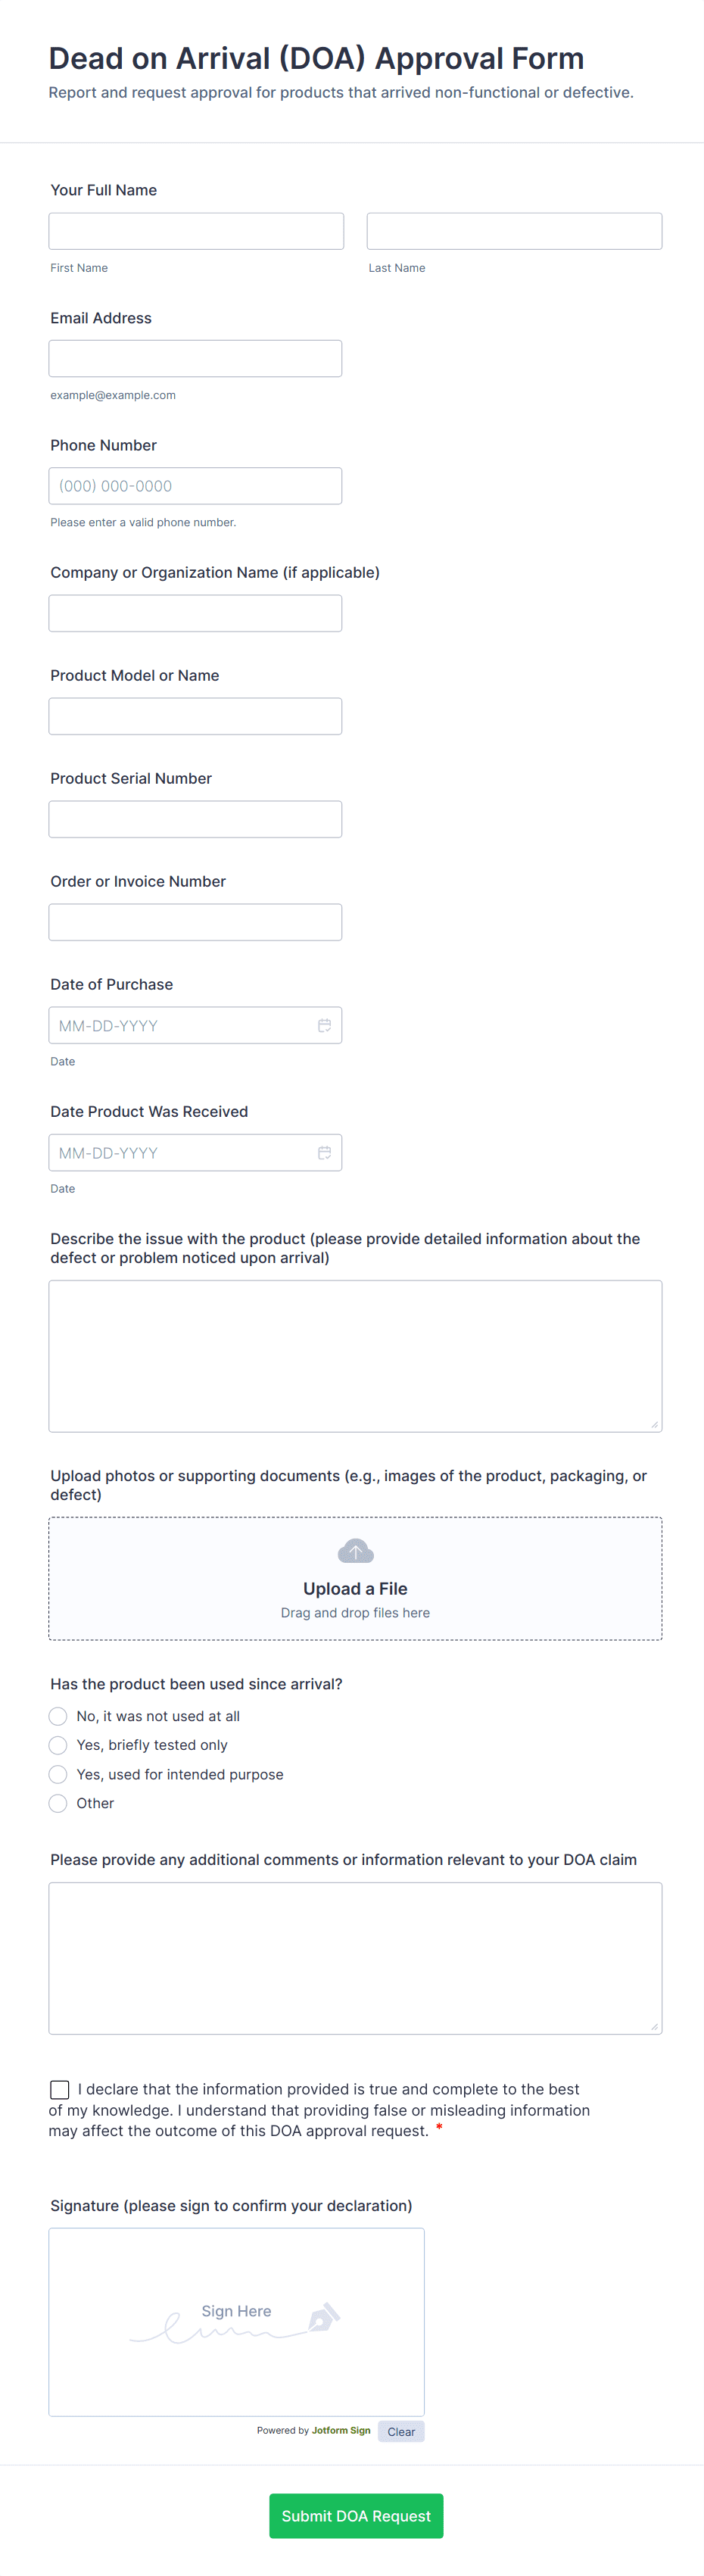Focus the First Name field

(x=196, y=231)
